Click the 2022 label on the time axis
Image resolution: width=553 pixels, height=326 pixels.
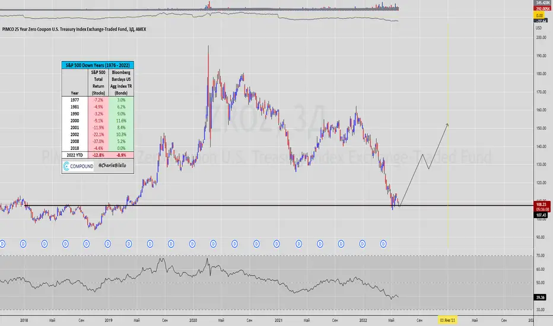pos(363,320)
